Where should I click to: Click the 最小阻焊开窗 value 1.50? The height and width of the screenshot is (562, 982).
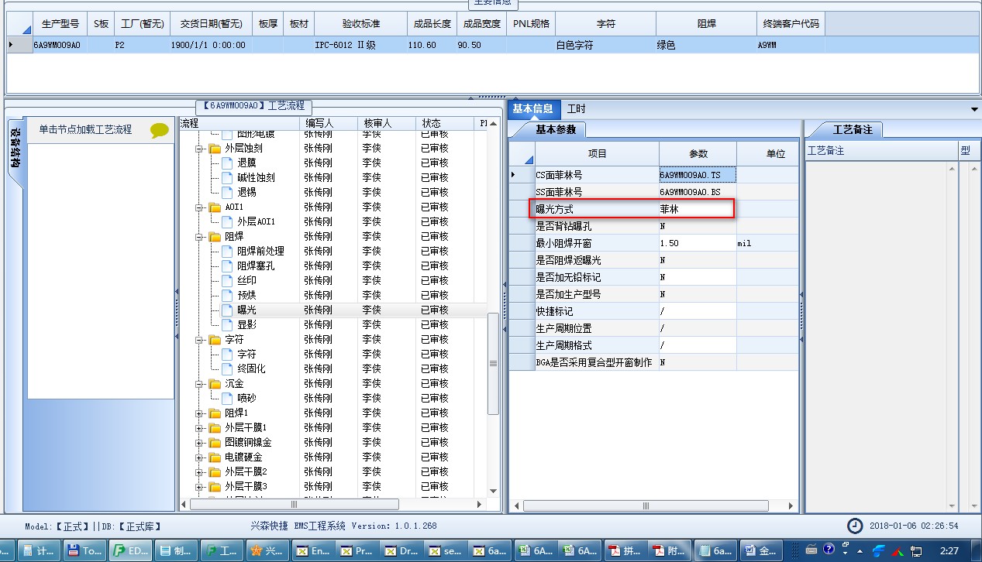pos(698,243)
